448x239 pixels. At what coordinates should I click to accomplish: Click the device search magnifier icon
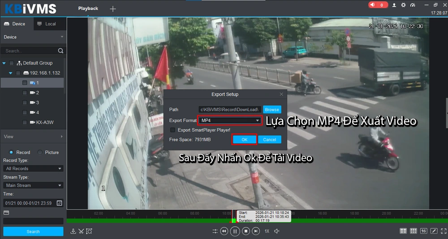tap(60, 51)
